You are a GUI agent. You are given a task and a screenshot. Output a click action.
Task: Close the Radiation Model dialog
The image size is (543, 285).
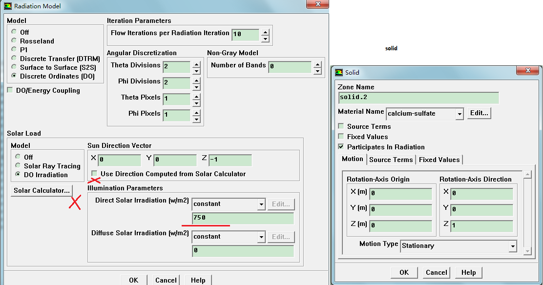point(317,4)
